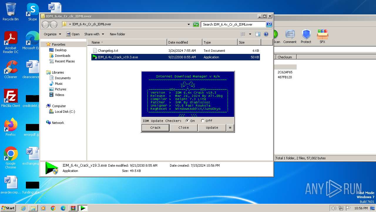The width and height of the screenshot is (376, 212).
Task: Click the Open button in Explorer toolbar
Action: 73,34
